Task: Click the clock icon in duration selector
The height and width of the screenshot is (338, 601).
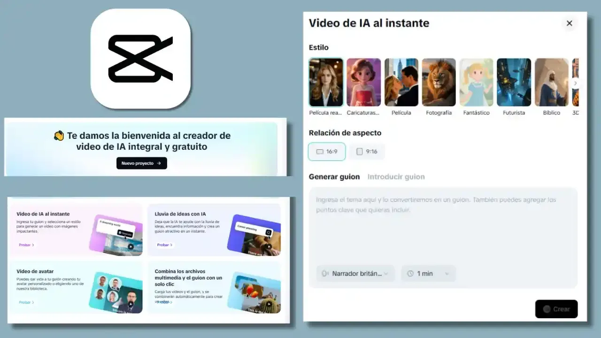Action: coord(410,273)
